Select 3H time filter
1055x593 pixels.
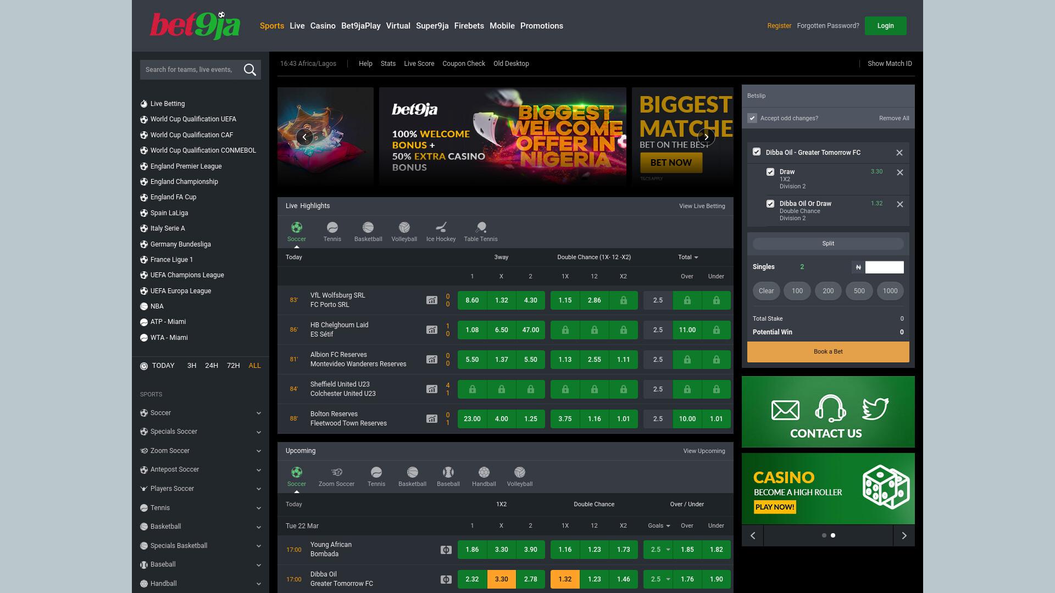[192, 366]
